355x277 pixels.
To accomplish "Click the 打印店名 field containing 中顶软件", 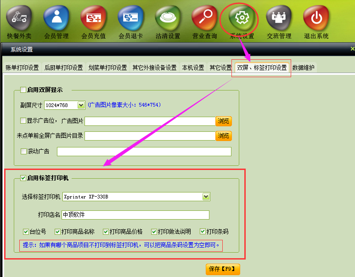I will click(x=135, y=215).
